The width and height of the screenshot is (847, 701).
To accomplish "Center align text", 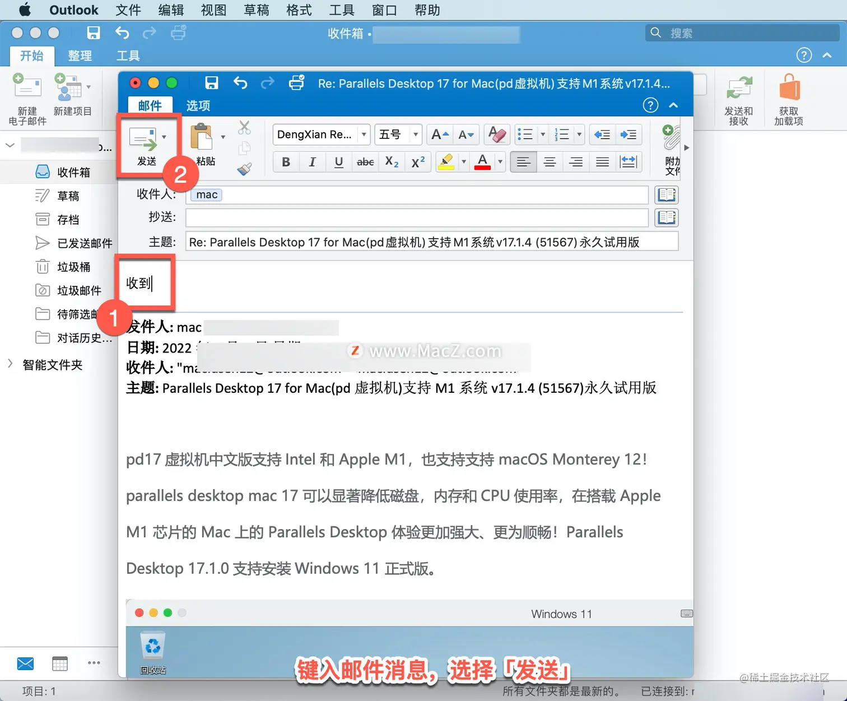I will pyautogui.click(x=550, y=162).
